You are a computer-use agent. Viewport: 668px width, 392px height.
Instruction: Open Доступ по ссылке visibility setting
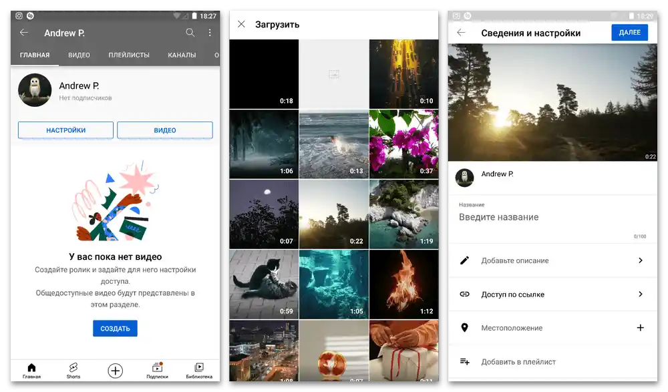[x=552, y=294]
